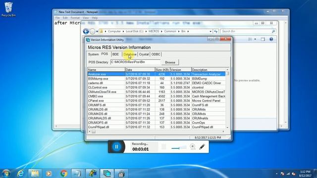Click Local Disk (C:) breadcrumb

[x=134, y=31]
